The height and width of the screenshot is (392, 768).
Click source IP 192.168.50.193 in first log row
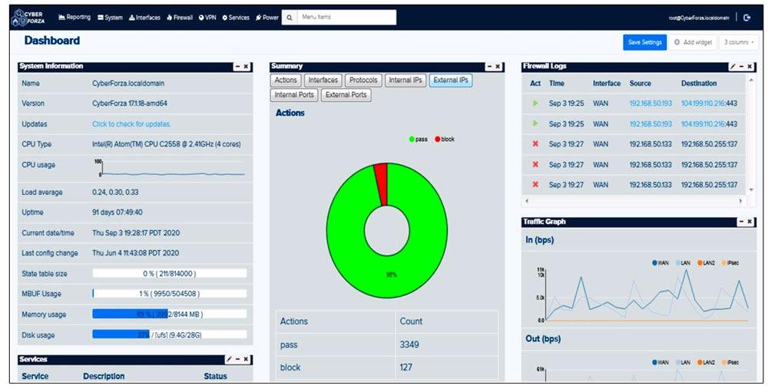coord(650,104)
